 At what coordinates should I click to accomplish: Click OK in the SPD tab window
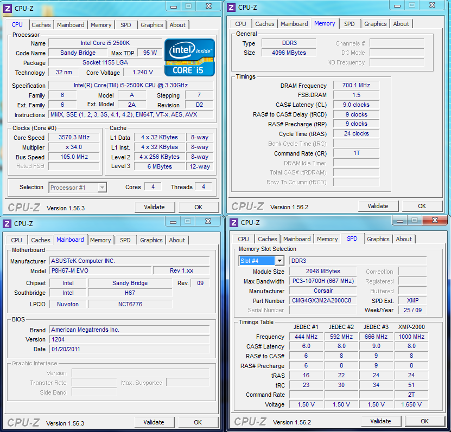(425, 421)
